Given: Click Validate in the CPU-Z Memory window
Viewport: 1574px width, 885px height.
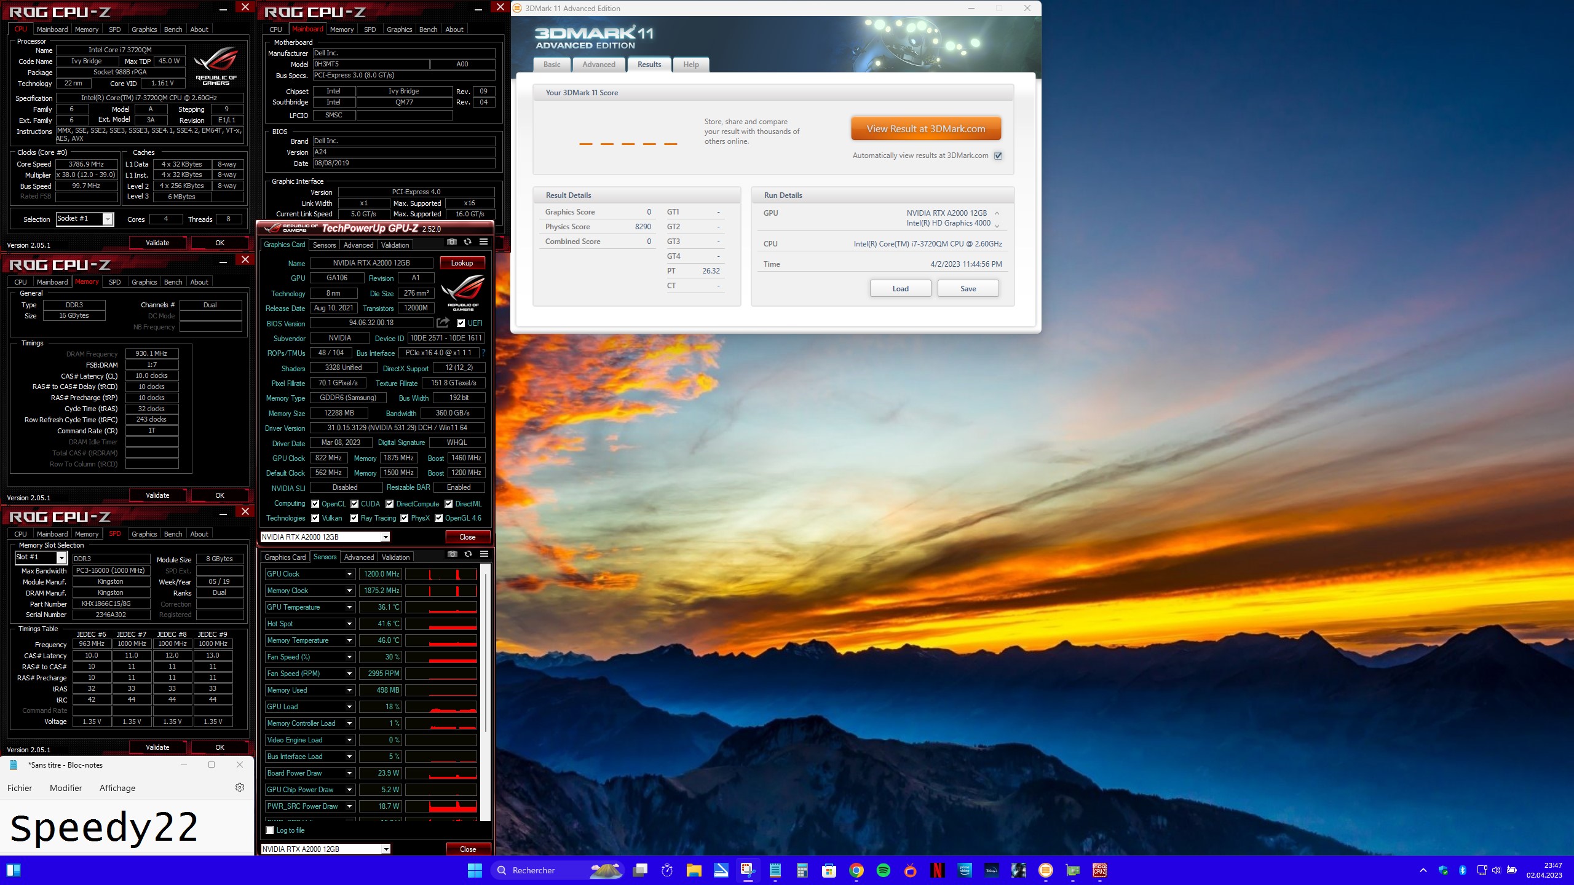Looking at the screenshot, I should [x=157, y=495].
